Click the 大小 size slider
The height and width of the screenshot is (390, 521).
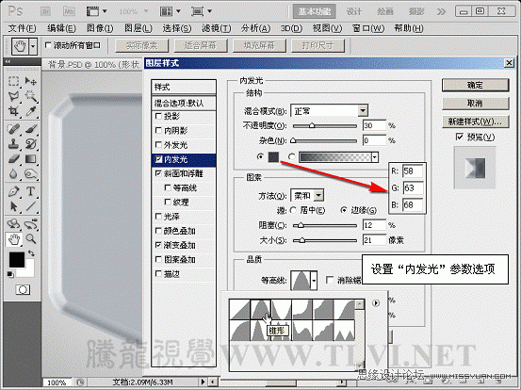pyautogui.click(x=325, y=240)
